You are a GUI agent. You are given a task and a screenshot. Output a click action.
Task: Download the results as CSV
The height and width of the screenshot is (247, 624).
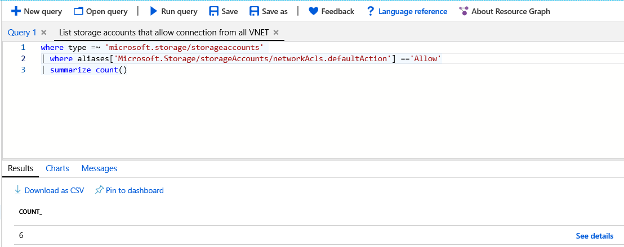click(49, 190)
